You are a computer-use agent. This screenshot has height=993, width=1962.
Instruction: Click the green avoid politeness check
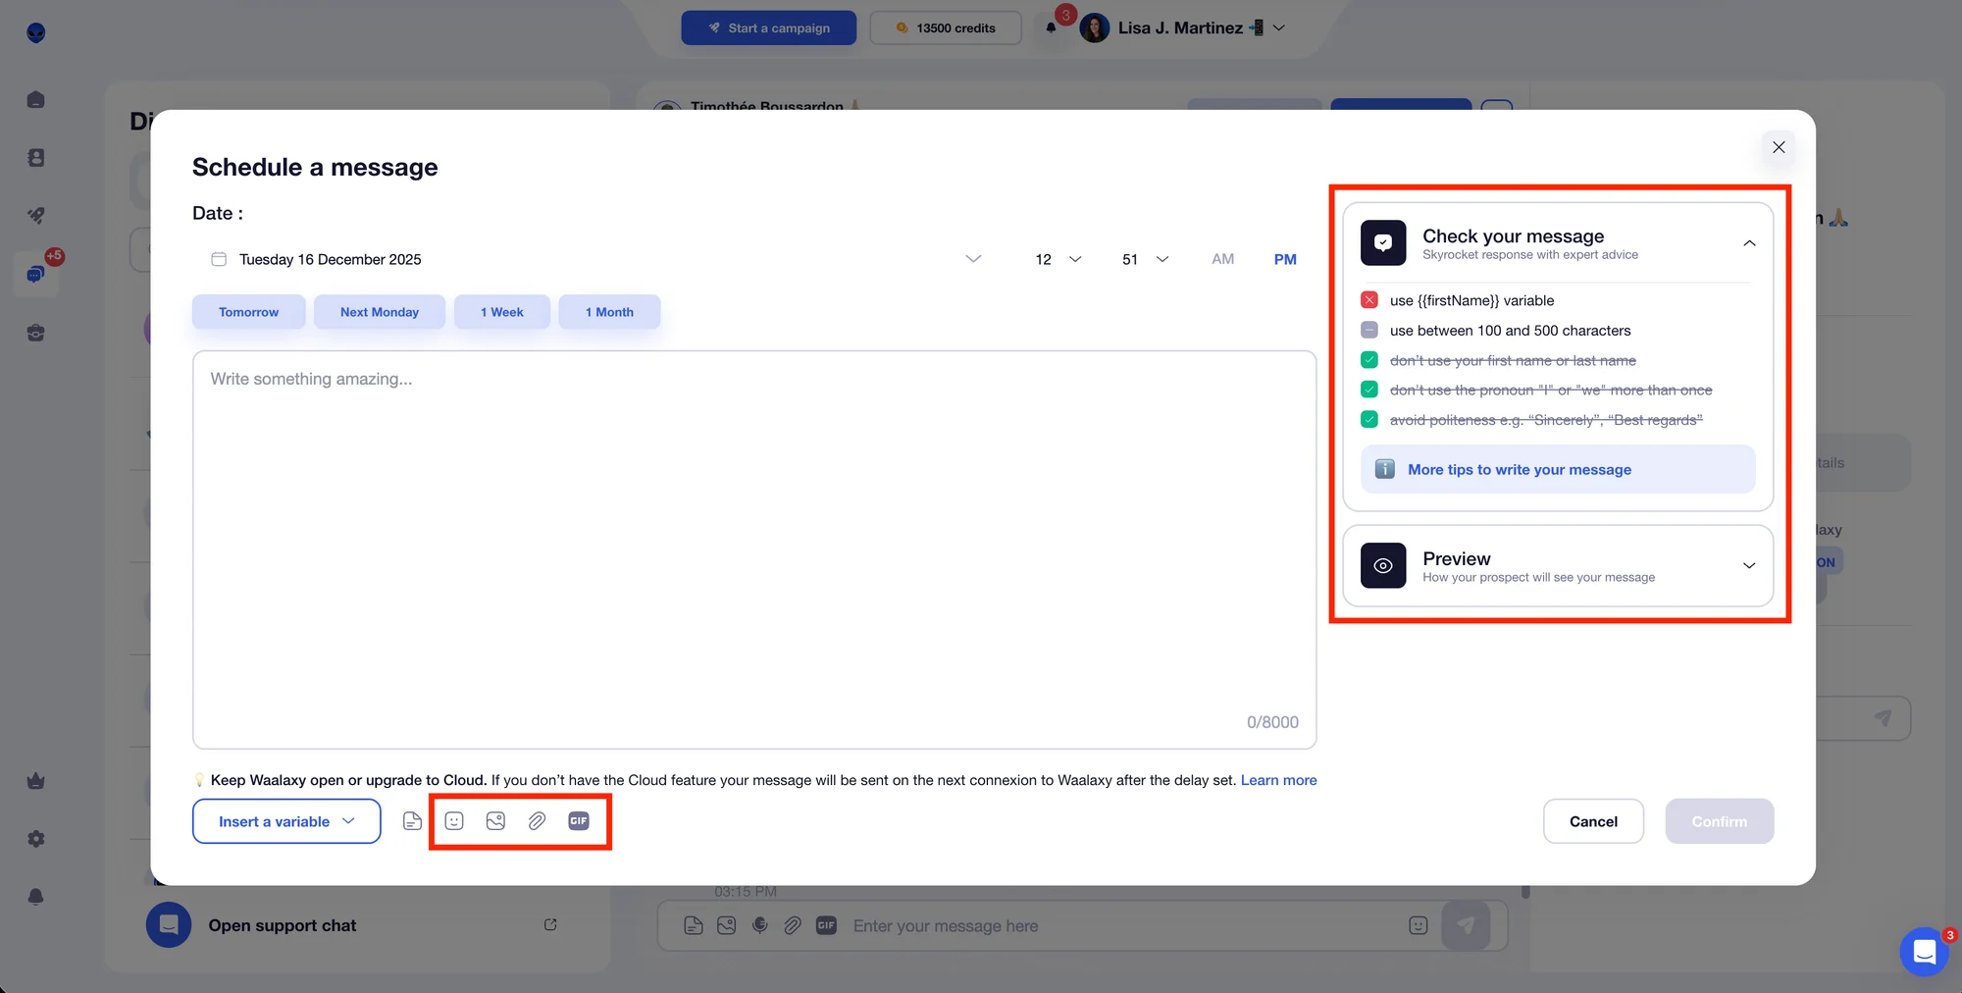click(x=1369, y=420)
